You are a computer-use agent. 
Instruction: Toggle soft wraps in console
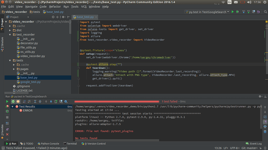point(265,117)
